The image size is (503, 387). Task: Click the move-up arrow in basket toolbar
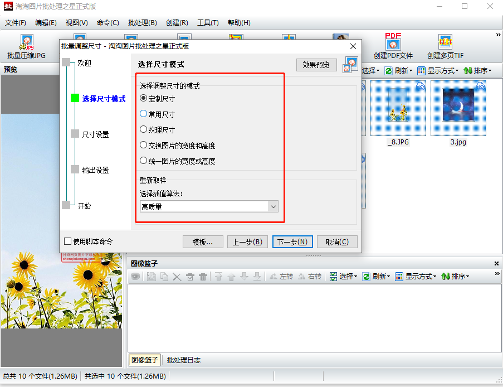click(231, 277)
